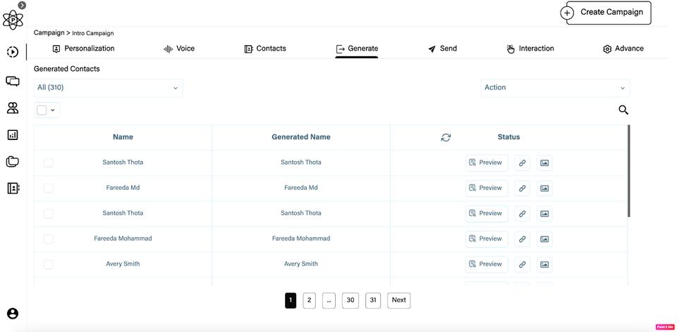The width and height of the screenshot is (677, 332).
Task: Tick the Fareeda Mohammad row checkbox
Action: (49, 239)
